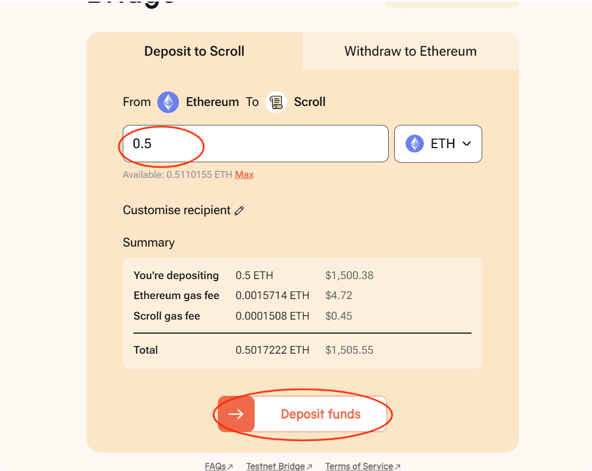The image size is (592, 471).
Task: Click the external arrow beside Testnet Bridge
Action: (310, 467)
